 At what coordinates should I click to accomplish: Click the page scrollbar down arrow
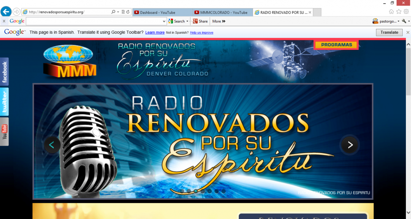(x=408, y=213)
